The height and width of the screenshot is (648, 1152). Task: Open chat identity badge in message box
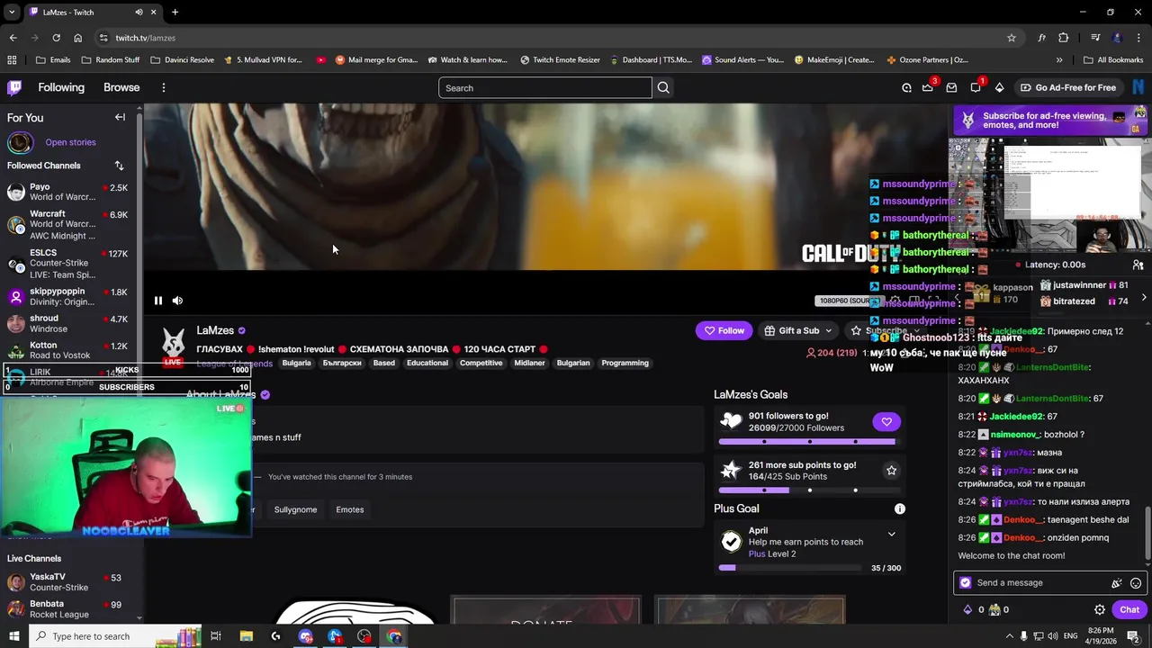(966, 583)
